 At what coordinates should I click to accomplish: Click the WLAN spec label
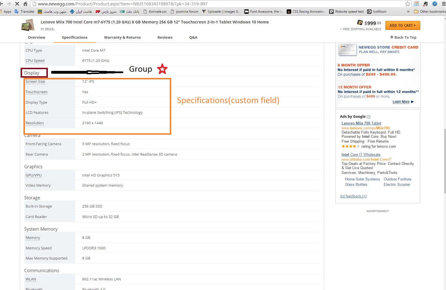31,279
